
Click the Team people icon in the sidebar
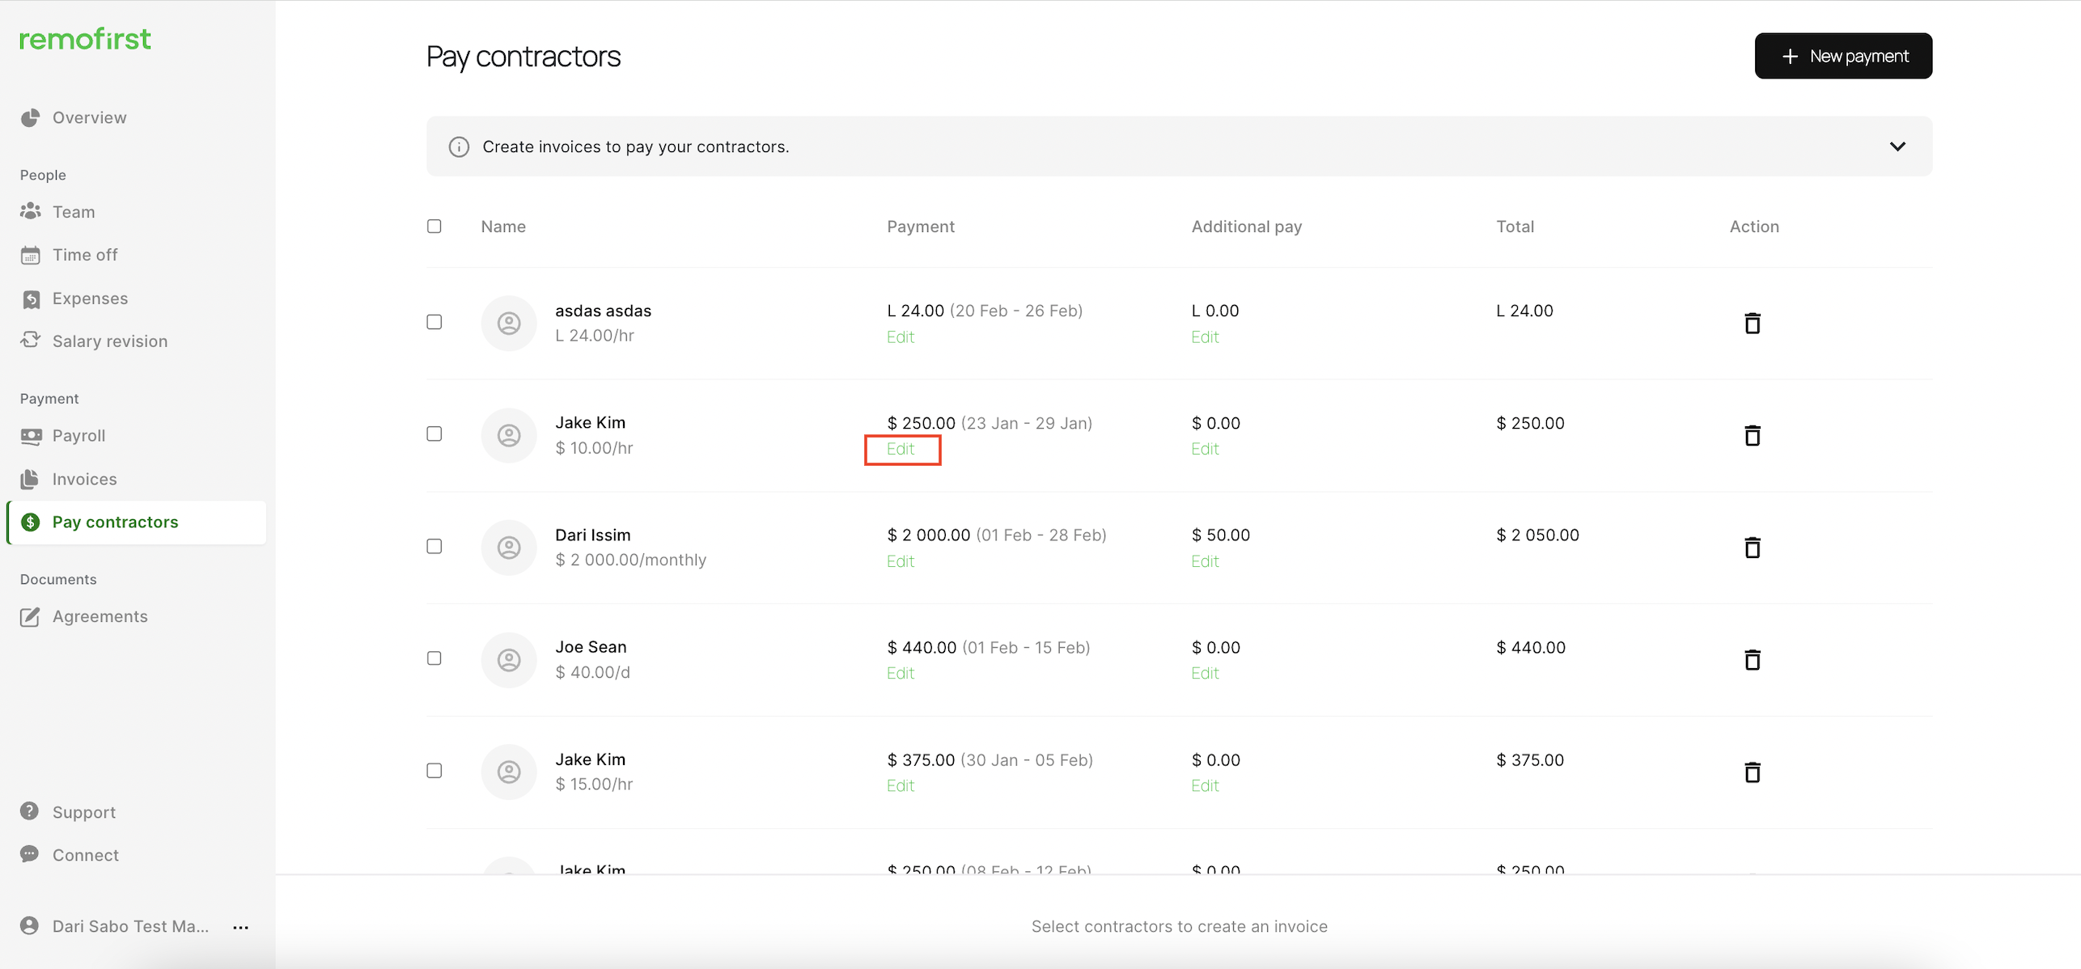click(x=31, y=212)
